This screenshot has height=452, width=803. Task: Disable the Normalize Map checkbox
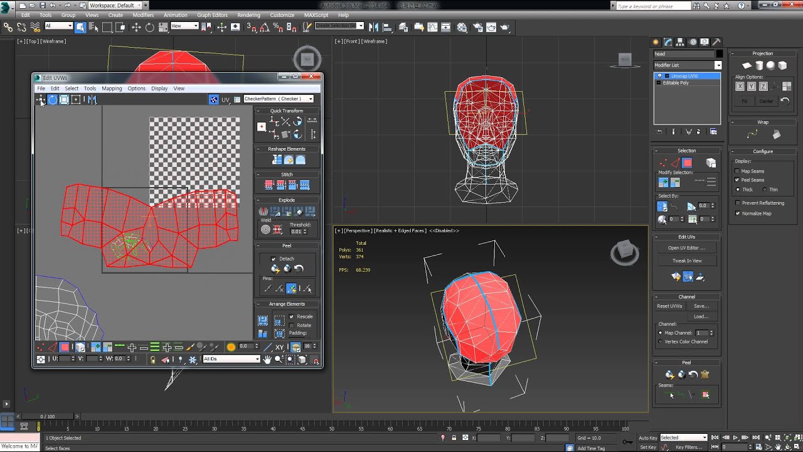[x=738, y=213]
